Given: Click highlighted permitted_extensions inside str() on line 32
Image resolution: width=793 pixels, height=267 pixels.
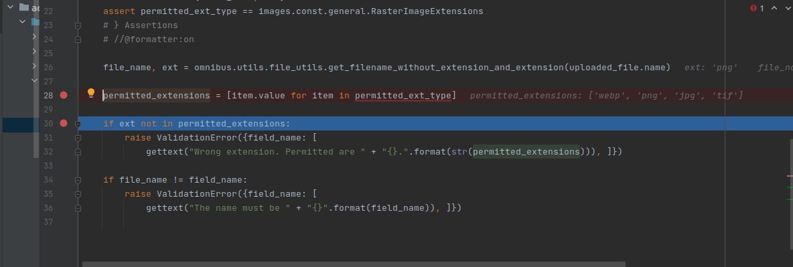Looking at the screenshot, I should click(x=526, y=152).
